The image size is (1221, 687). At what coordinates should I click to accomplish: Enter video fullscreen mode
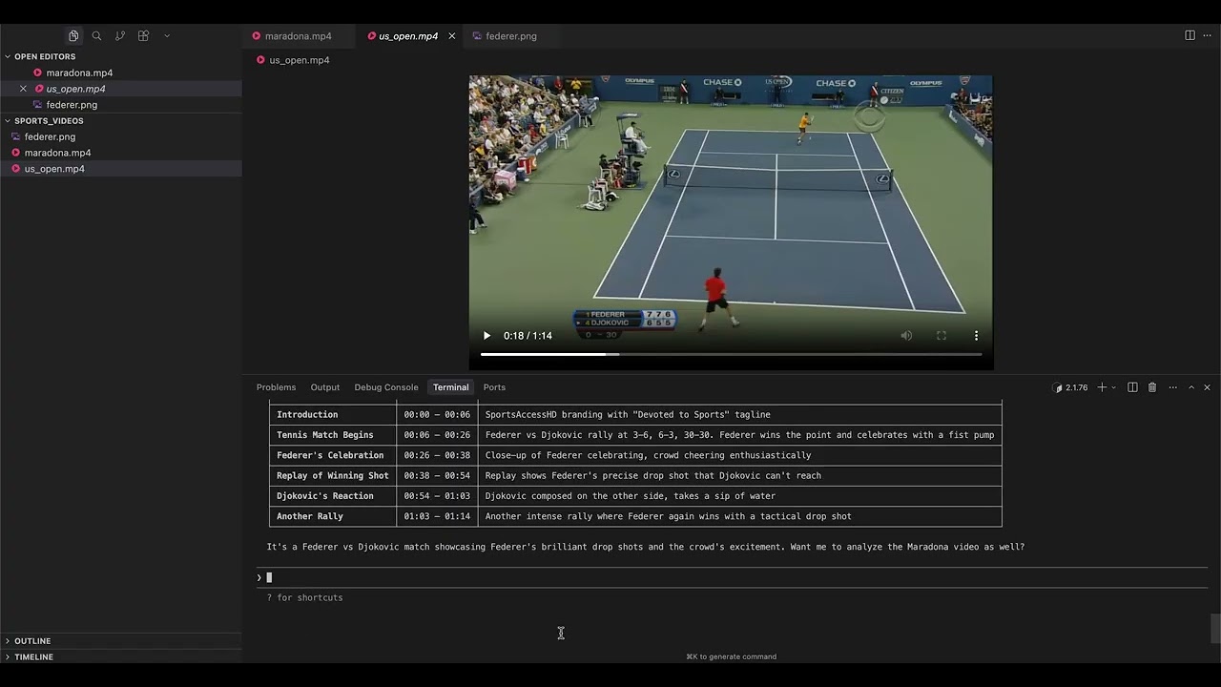tap(942, 336)
